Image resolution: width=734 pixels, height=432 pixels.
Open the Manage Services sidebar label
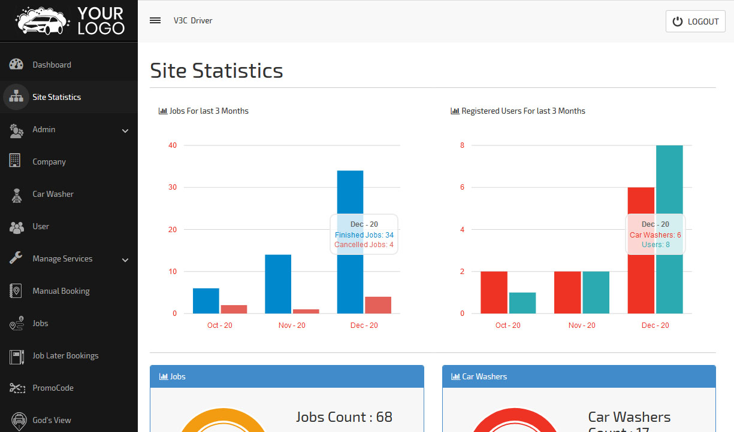[x=62, y=258]
